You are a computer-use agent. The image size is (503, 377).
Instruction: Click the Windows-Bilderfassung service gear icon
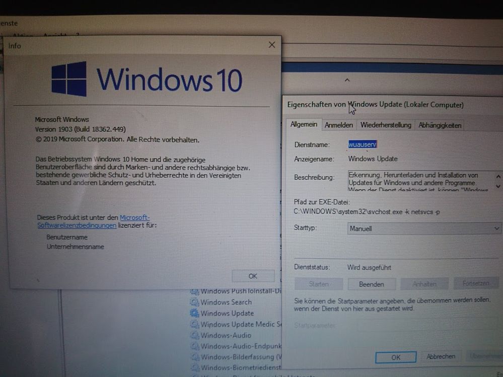pyautogui.click(x=194, y=357)
